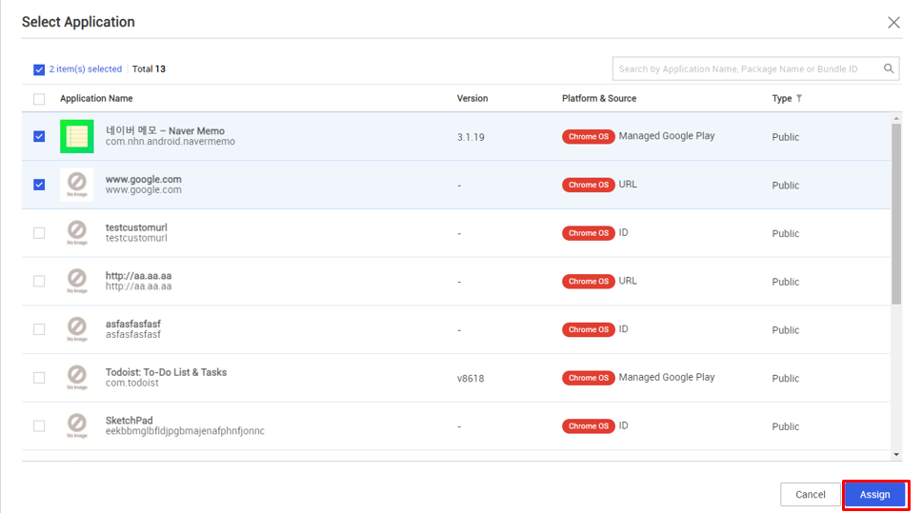This screenshot has height=513, width=922.
Task: Click the Select Application dialog title
Action: pos(78,22)
